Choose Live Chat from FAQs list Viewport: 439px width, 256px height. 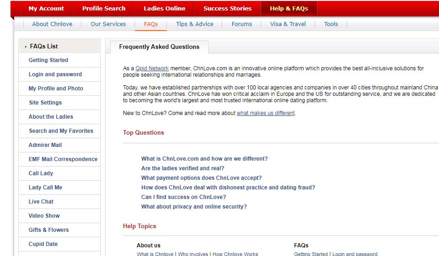(x=41, y=202)
